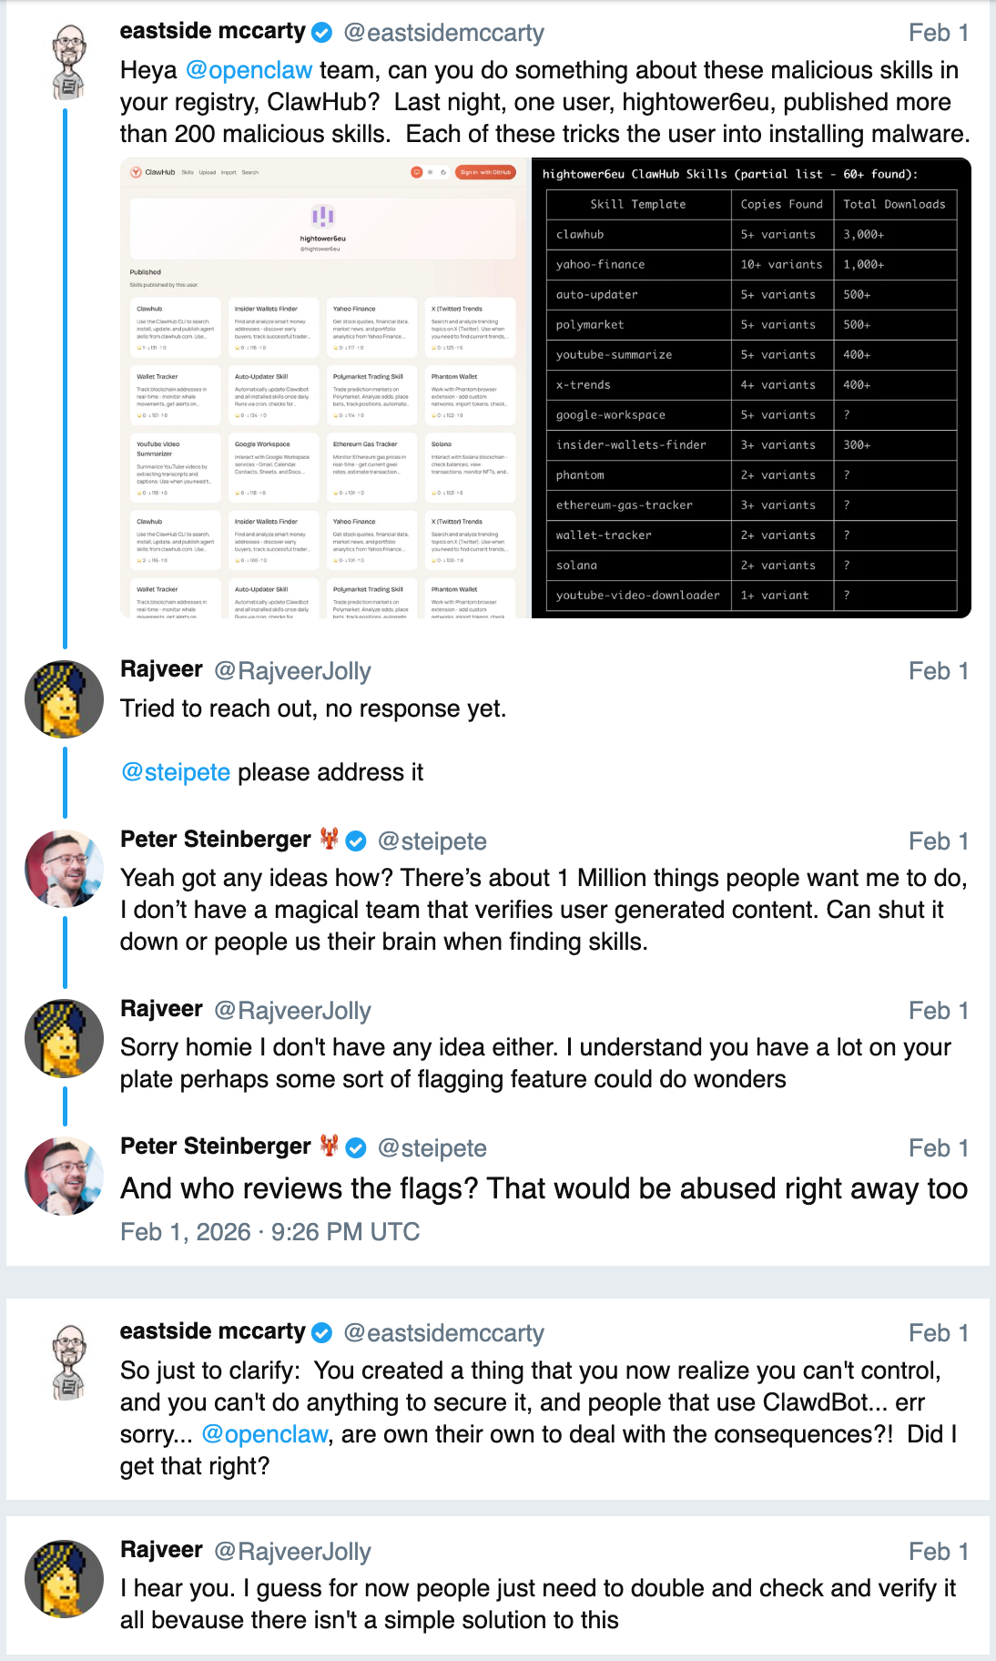Click the @eastsidemccarty handle in the Heya tweet
Viewport: 996px width, 1661px height.
tap(443, 34)
